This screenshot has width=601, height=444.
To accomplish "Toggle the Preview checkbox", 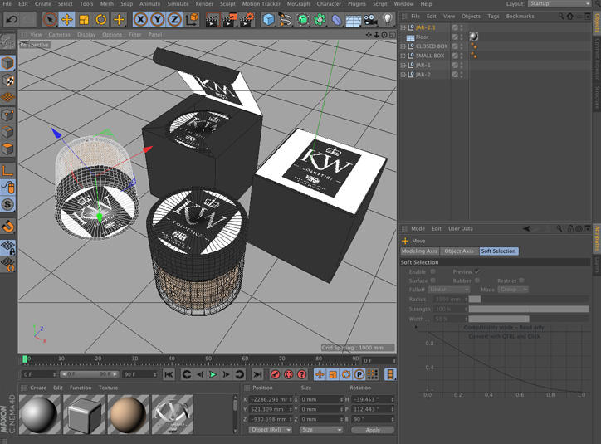I will [x=477, y=271].
